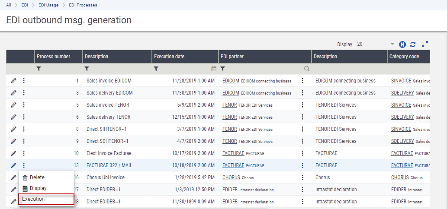The width and height of the screenshot is (447, 209).
Task: Click the Execution date column header
Action: [x=168, y=57]
